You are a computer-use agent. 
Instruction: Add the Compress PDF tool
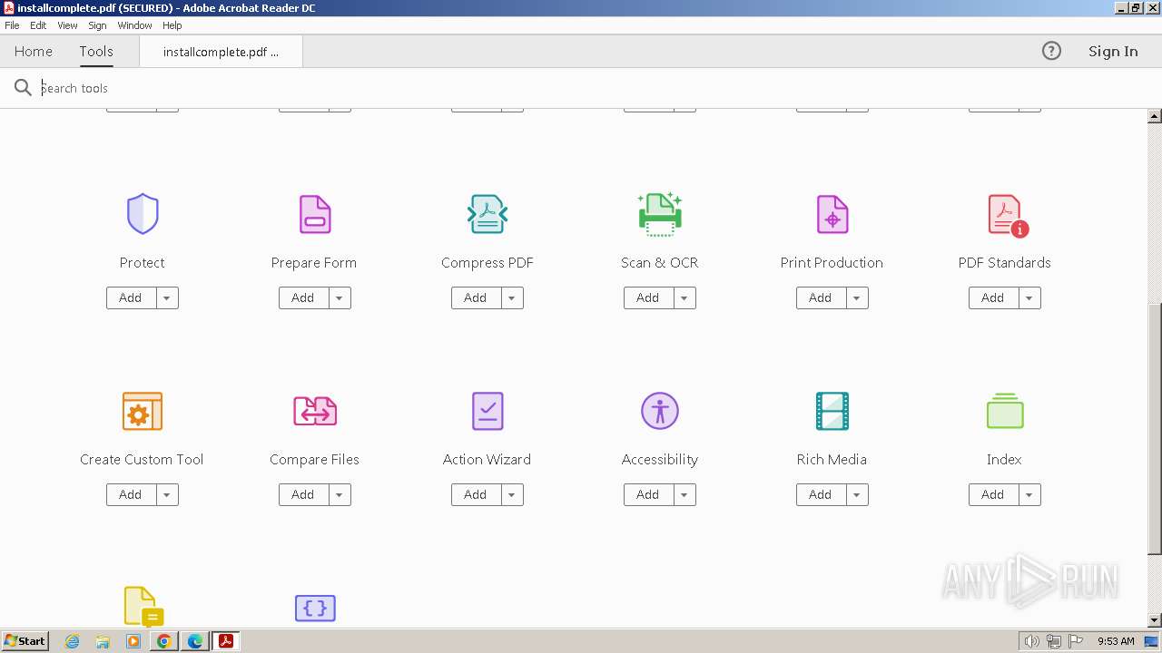click(x=476, y=297)
